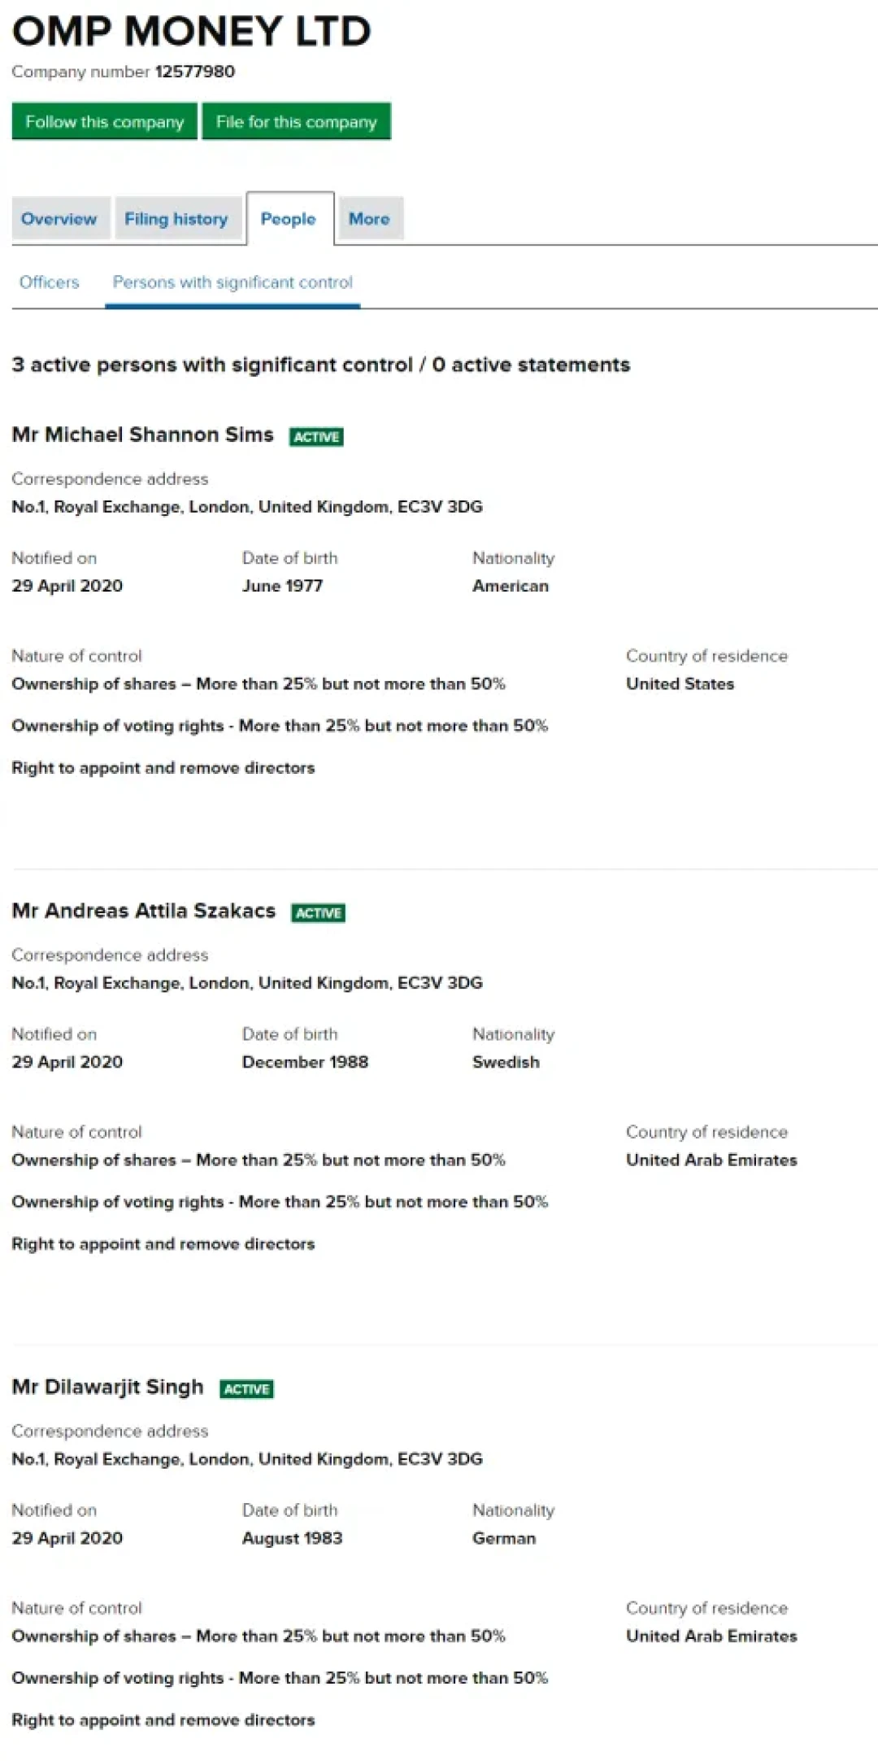878x1761 pixels.
Task: Switch to the Overview tab
Action: [x=59, y=218]
